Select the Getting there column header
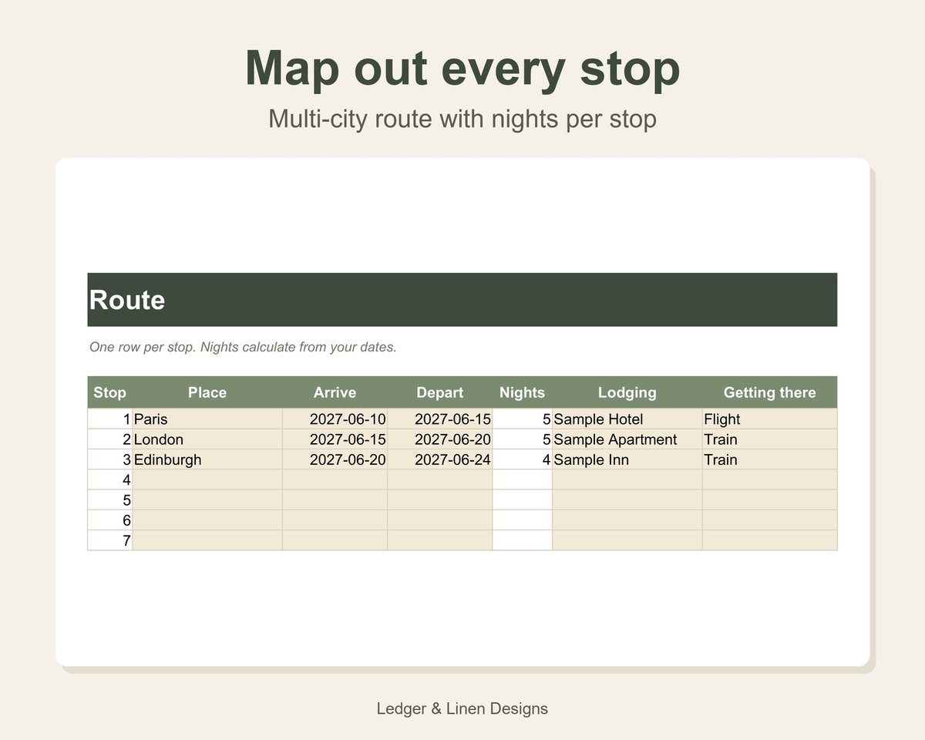This screenshot has width=925, height=740. (769, 392)
